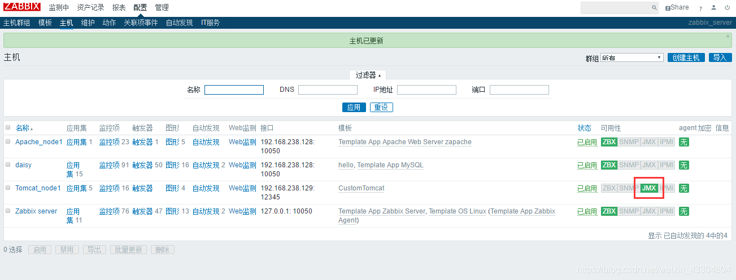
Task: Click the green JMX badge for Tomcat_node1
Action: point(649,188)
